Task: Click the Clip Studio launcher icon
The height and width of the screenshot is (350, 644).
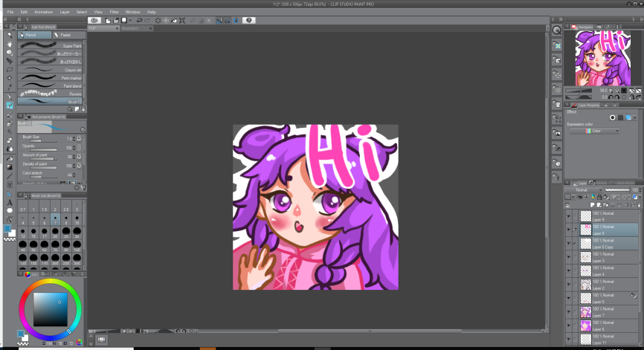Action: click(x=95, y=20)
